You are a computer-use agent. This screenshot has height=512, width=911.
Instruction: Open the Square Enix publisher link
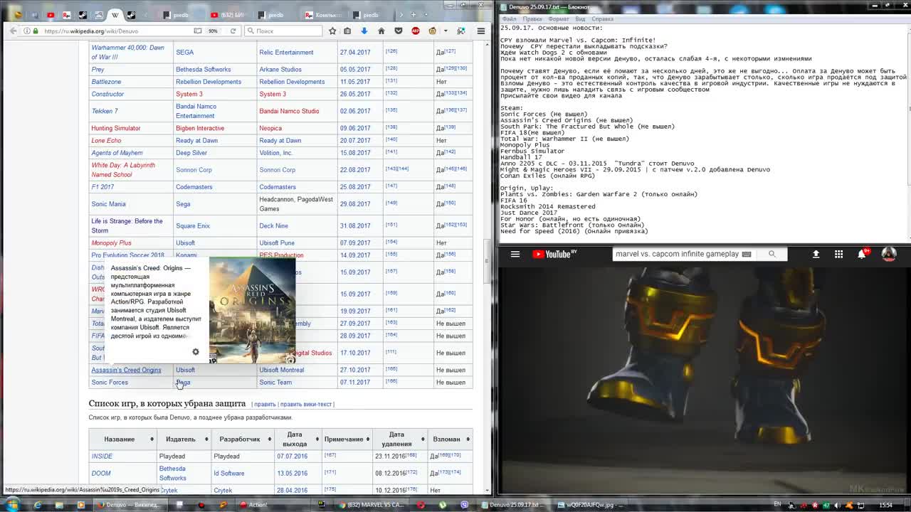[x=193, y=226]
